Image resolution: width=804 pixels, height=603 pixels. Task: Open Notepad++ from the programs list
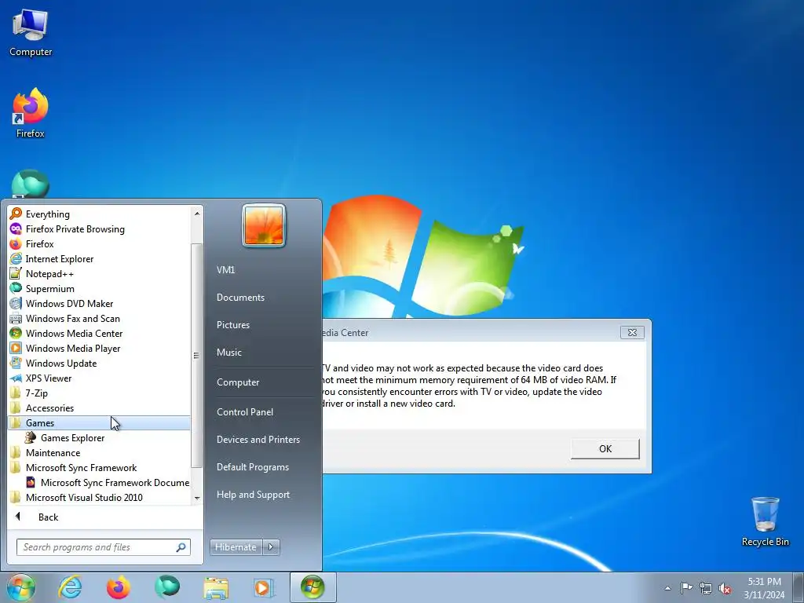click(x=99, y=274)
